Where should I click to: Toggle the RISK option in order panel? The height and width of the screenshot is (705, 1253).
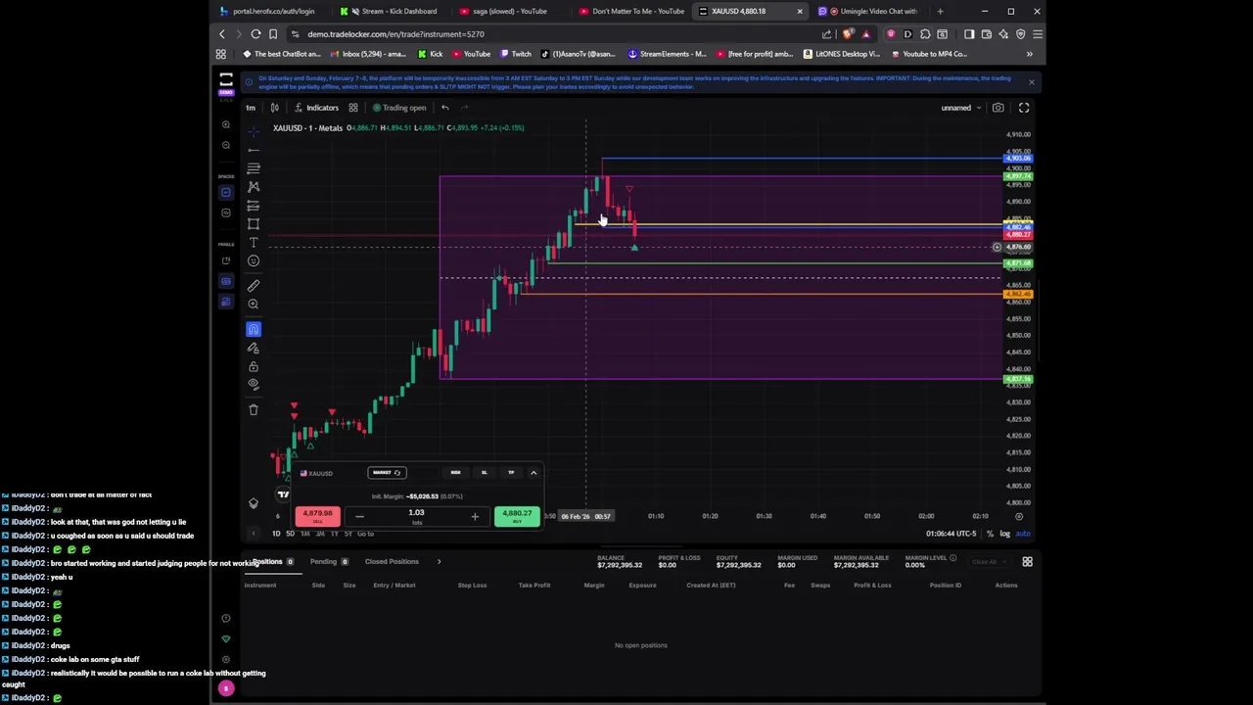coord(455,473)
